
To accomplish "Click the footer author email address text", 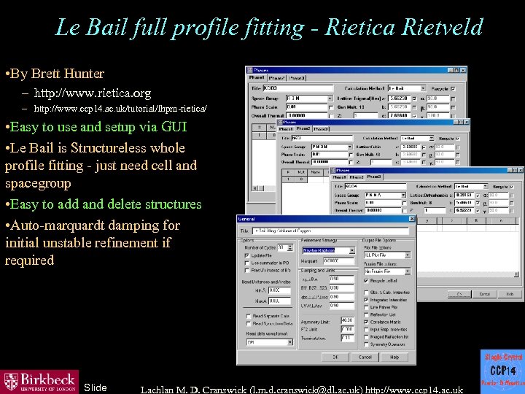I will tap(306, 390).
